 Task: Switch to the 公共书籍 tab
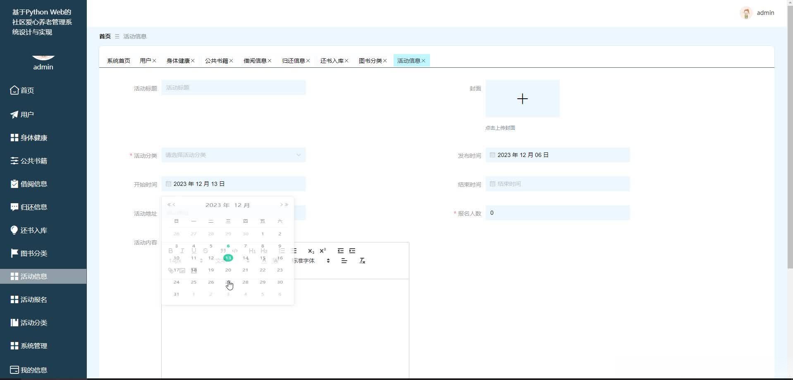point(217,60)
